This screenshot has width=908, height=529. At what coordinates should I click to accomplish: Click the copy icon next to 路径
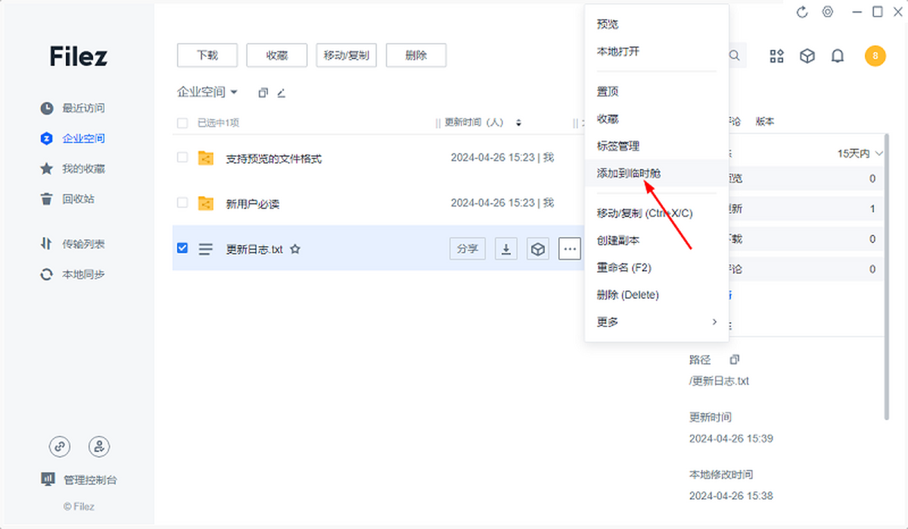pyautogui.click(x=734, y=359)
